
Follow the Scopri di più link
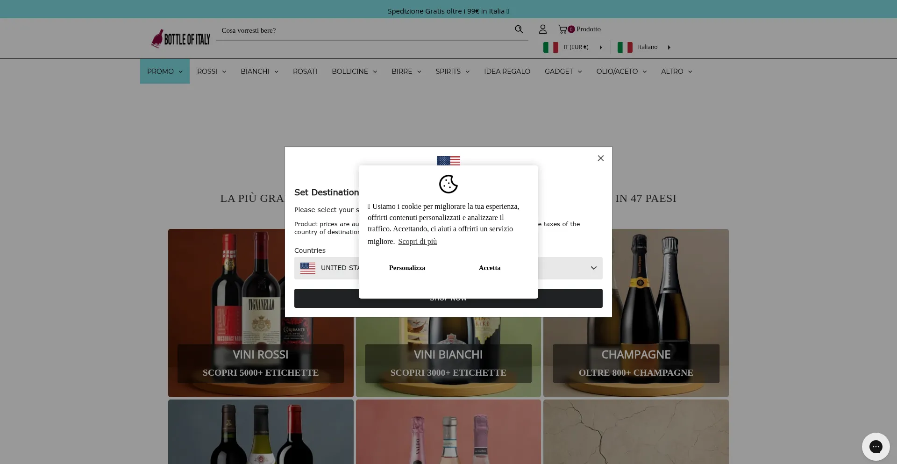point(418,242)
